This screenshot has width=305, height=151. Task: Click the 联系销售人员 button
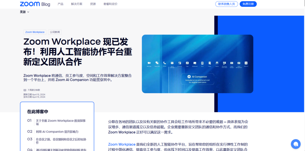[x=226, y=4]
